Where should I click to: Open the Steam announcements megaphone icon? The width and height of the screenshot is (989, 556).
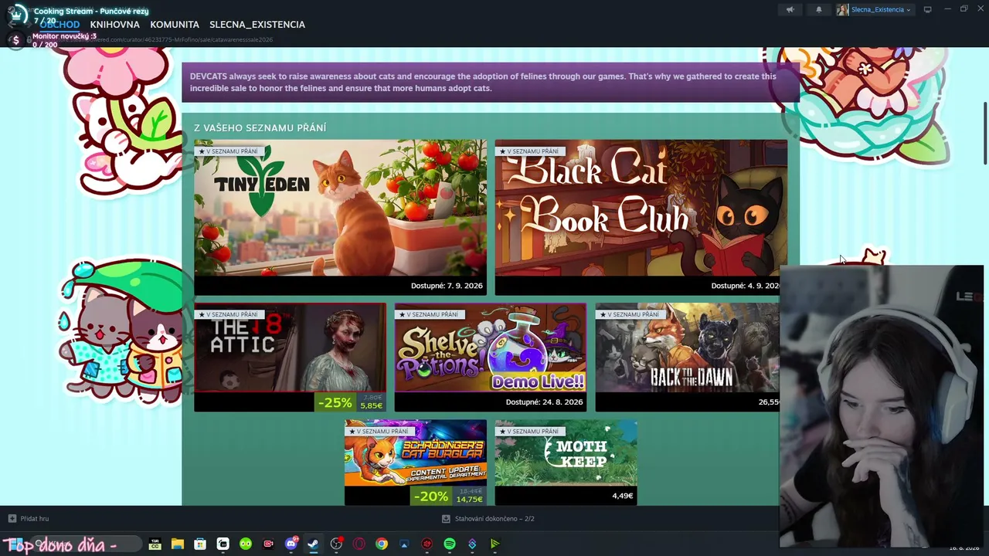click(x=790, y=9)
